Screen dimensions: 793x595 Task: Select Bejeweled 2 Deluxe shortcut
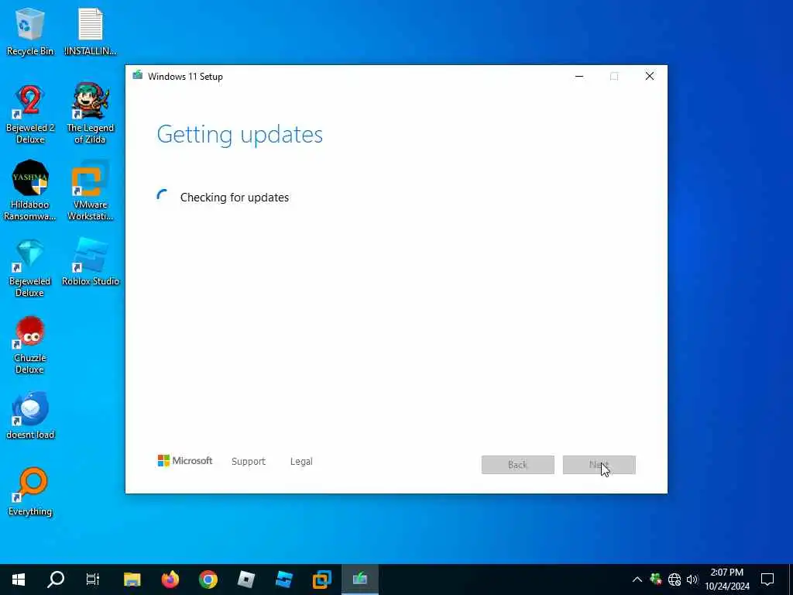tap(30, 115)
